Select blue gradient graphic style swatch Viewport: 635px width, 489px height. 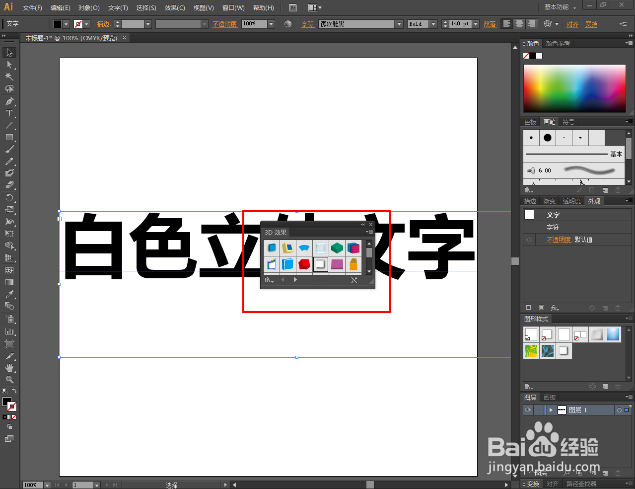pyautogui.click(x=613, y=334)
